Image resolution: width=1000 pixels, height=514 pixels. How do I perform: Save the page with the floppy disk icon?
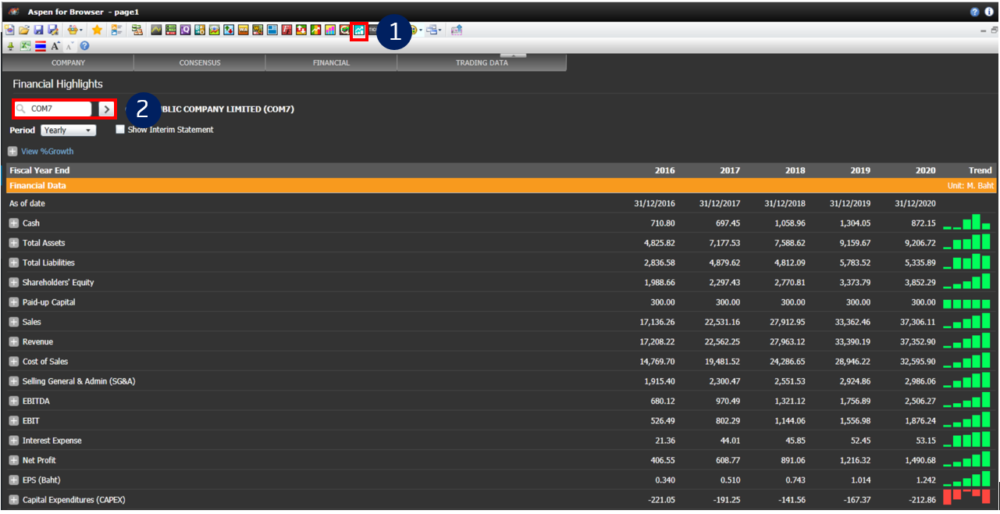(38, 30)
